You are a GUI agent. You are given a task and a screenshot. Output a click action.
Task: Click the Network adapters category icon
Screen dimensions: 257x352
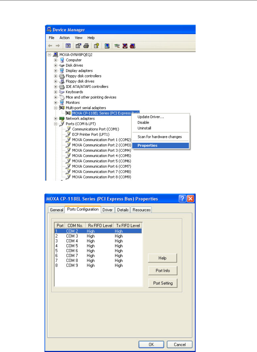point(62,119)
